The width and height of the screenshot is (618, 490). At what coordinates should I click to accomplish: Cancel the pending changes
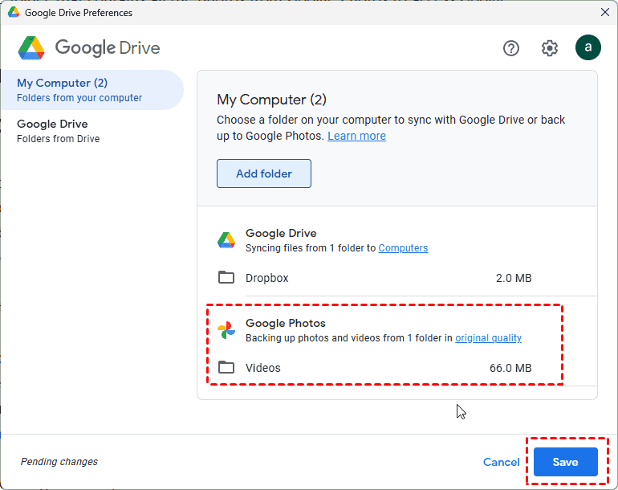(x=502, y=462)
